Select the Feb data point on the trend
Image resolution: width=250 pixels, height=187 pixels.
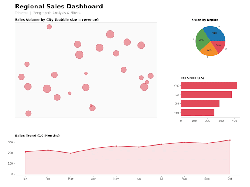pyautogui.click(x=48, y=150)
